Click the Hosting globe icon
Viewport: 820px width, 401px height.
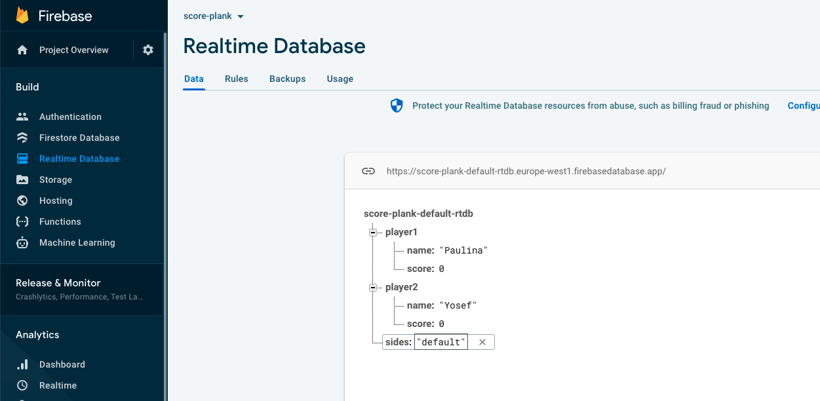click(22, 200)
